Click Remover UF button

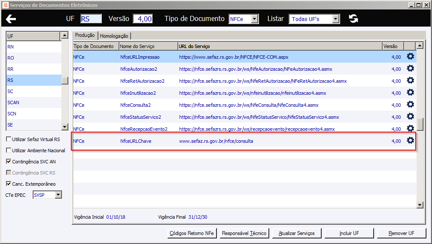(x=402, y=233)
